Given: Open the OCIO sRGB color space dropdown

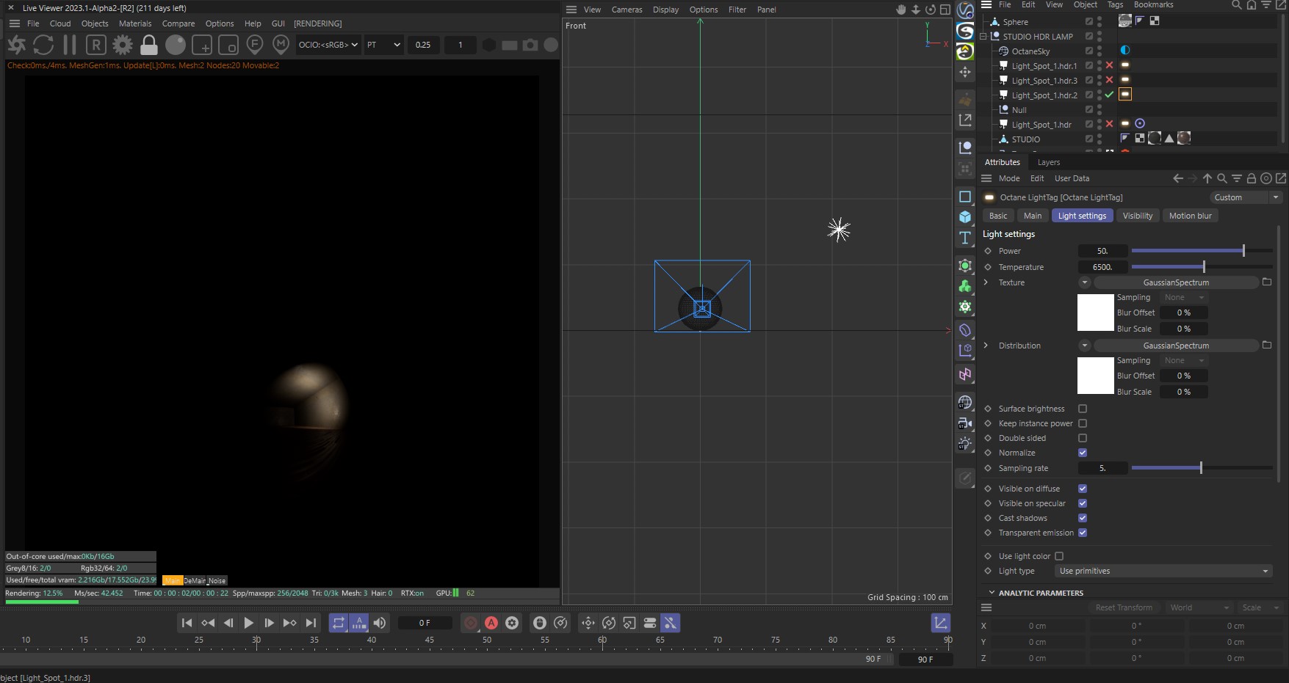Looking at the screenshot, I should [x=328, y=45].
